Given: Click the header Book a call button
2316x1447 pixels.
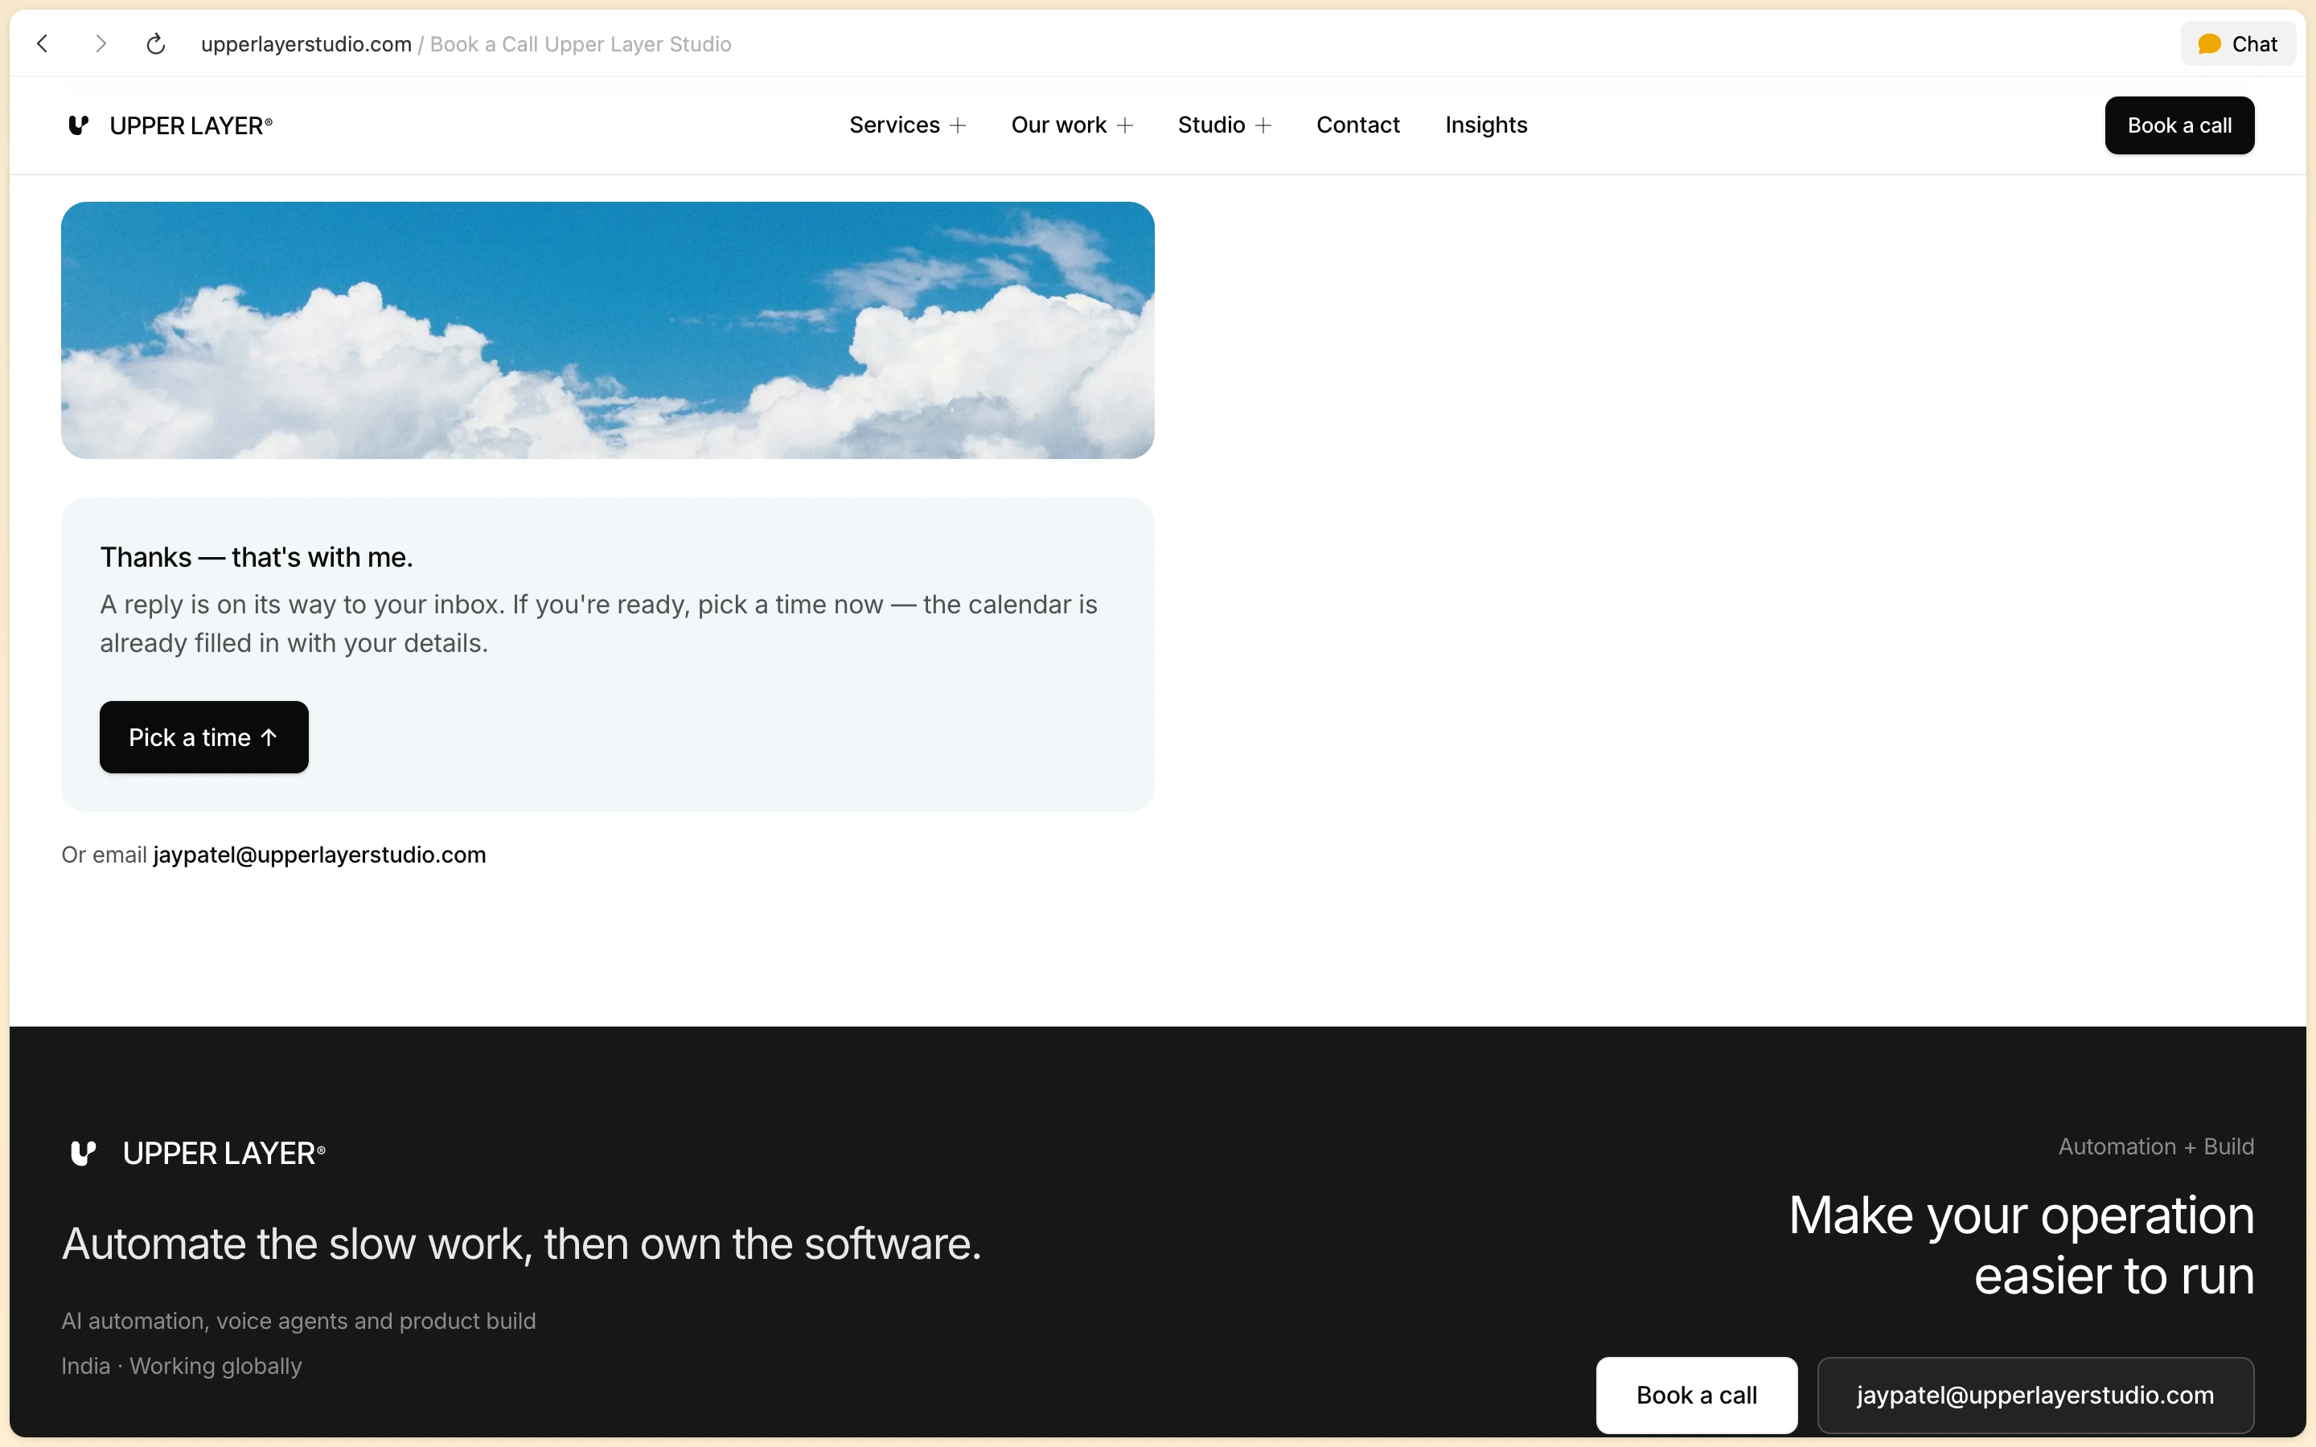Looking at the screenshot, I should [2179, 125].
